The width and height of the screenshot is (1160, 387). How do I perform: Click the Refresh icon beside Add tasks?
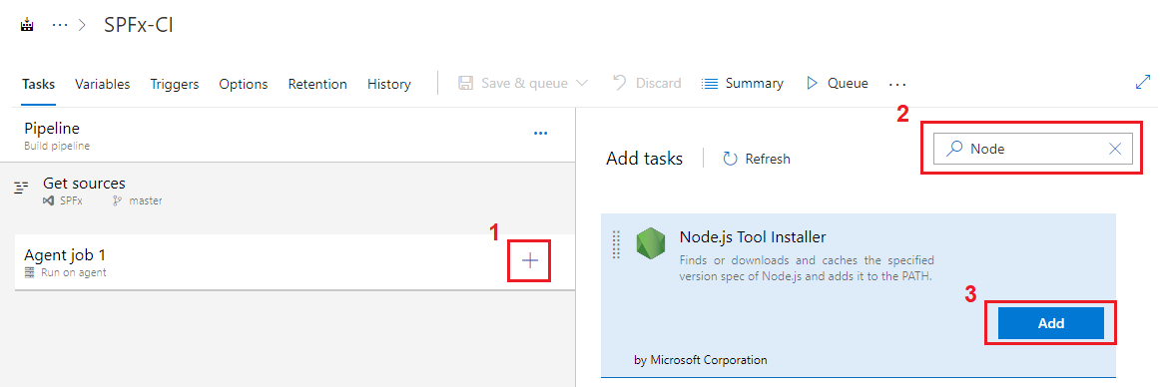tap(731, 159)
